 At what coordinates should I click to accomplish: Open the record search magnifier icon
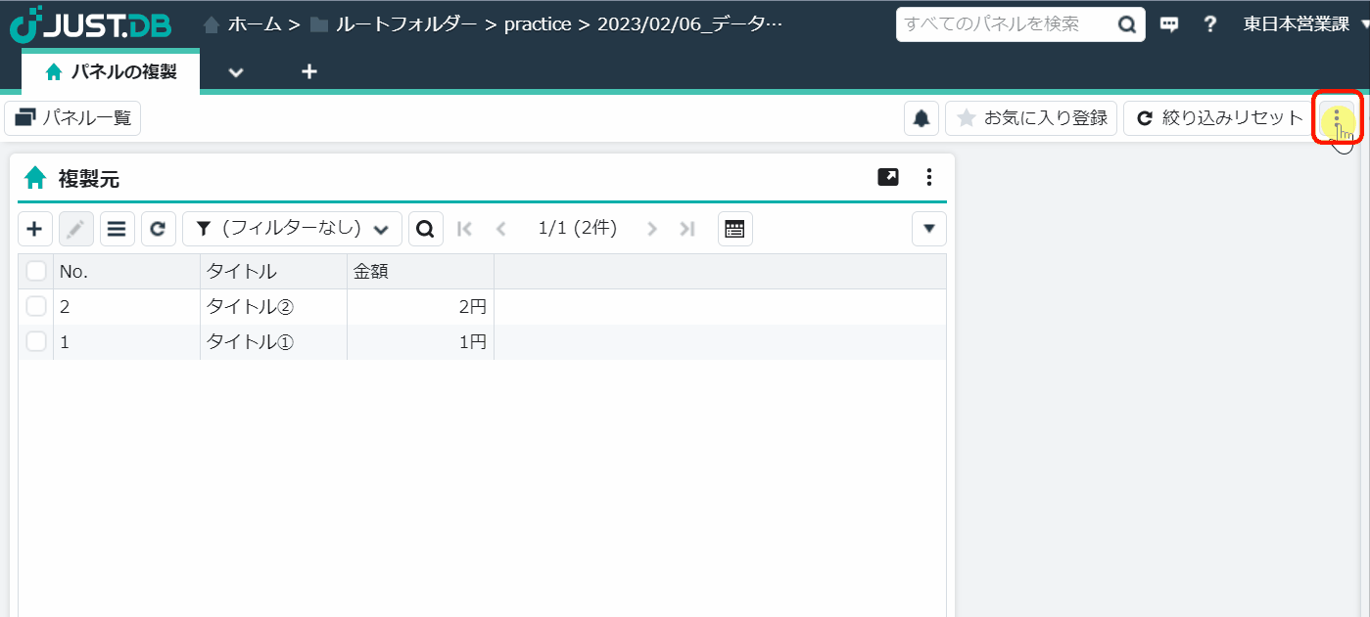pos(425,228)
